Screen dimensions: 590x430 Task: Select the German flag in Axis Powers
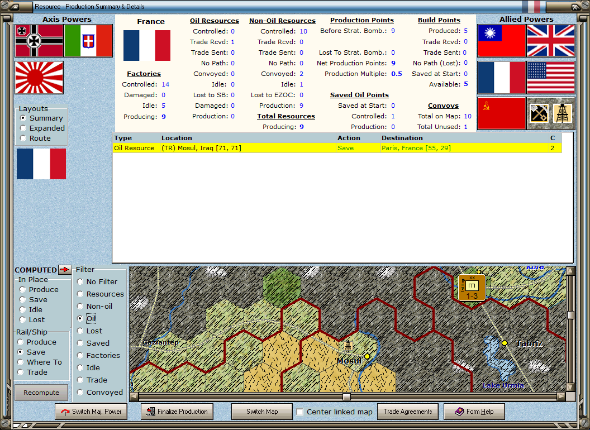(x=38, y=41)
